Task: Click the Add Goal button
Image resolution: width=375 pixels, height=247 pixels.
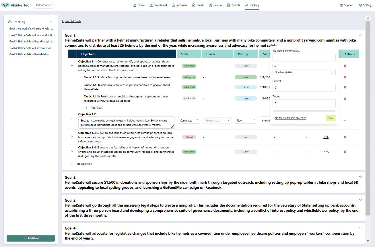Action: tap(31, 238)
